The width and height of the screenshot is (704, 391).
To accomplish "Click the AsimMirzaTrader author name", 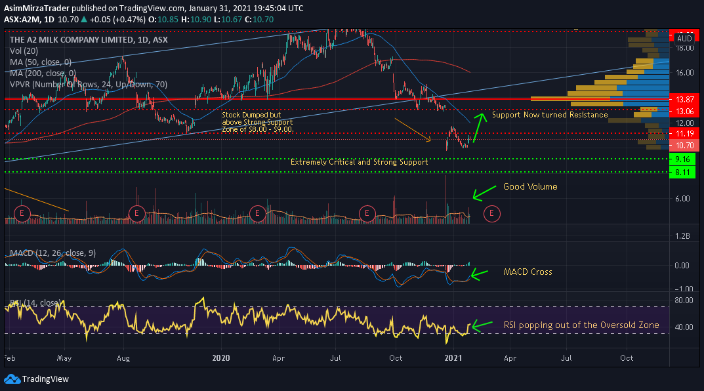I will click(x=36, y=8).
